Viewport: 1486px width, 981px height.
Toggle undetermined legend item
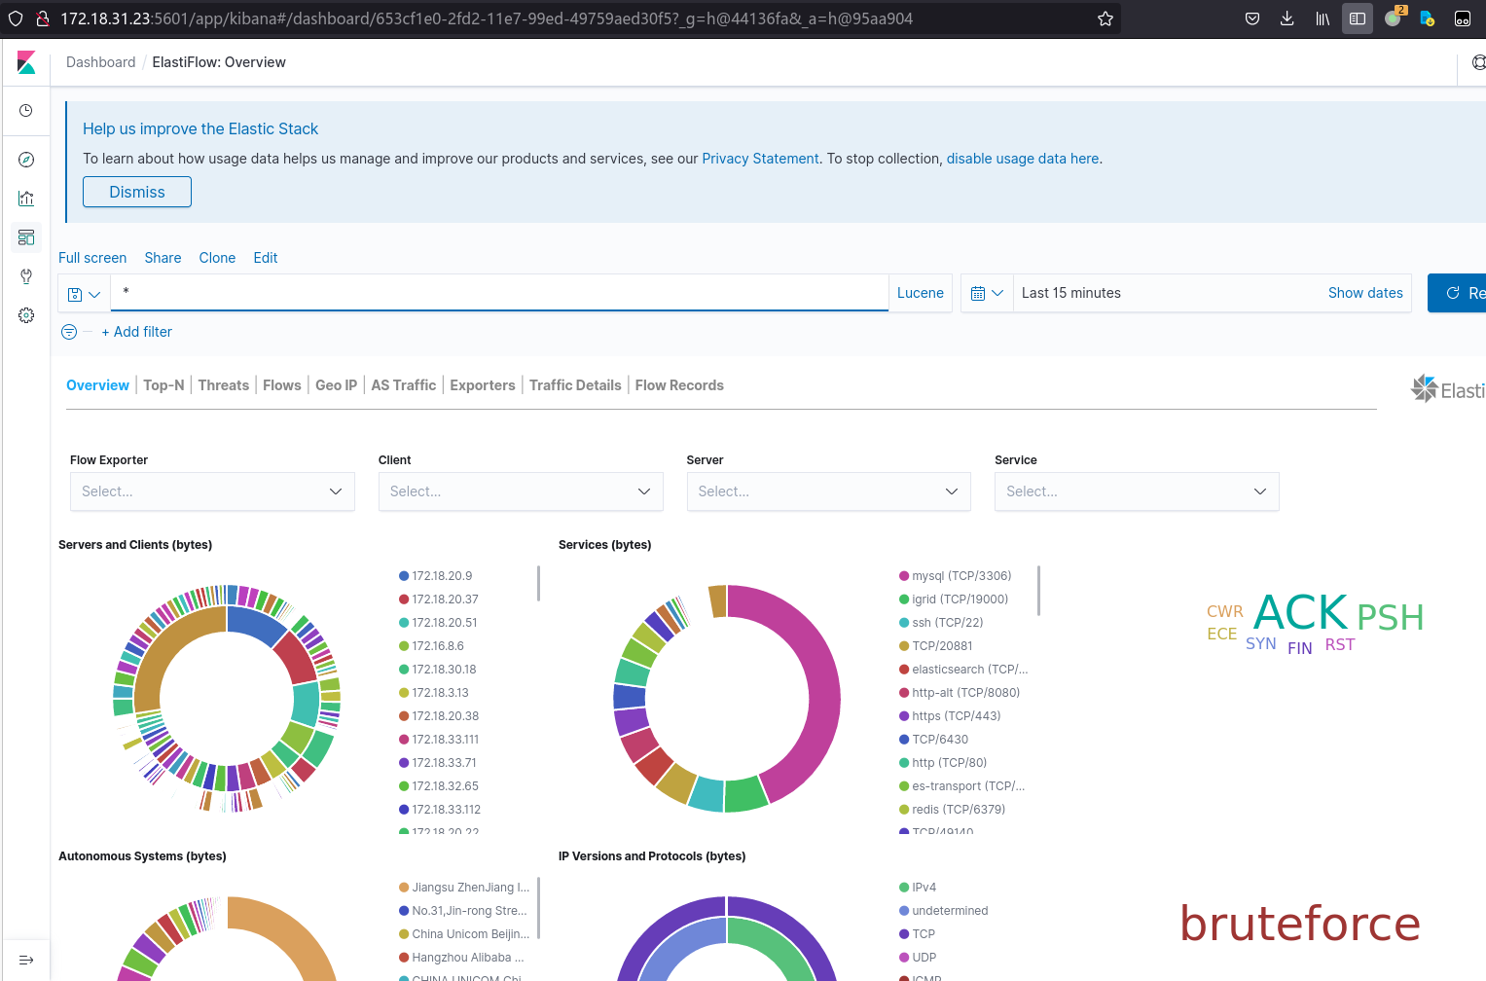(943, 911)
